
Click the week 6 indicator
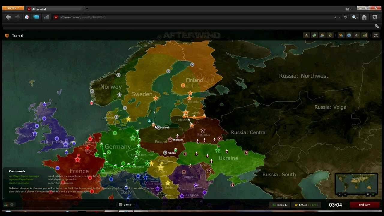(x=279, y=205)
